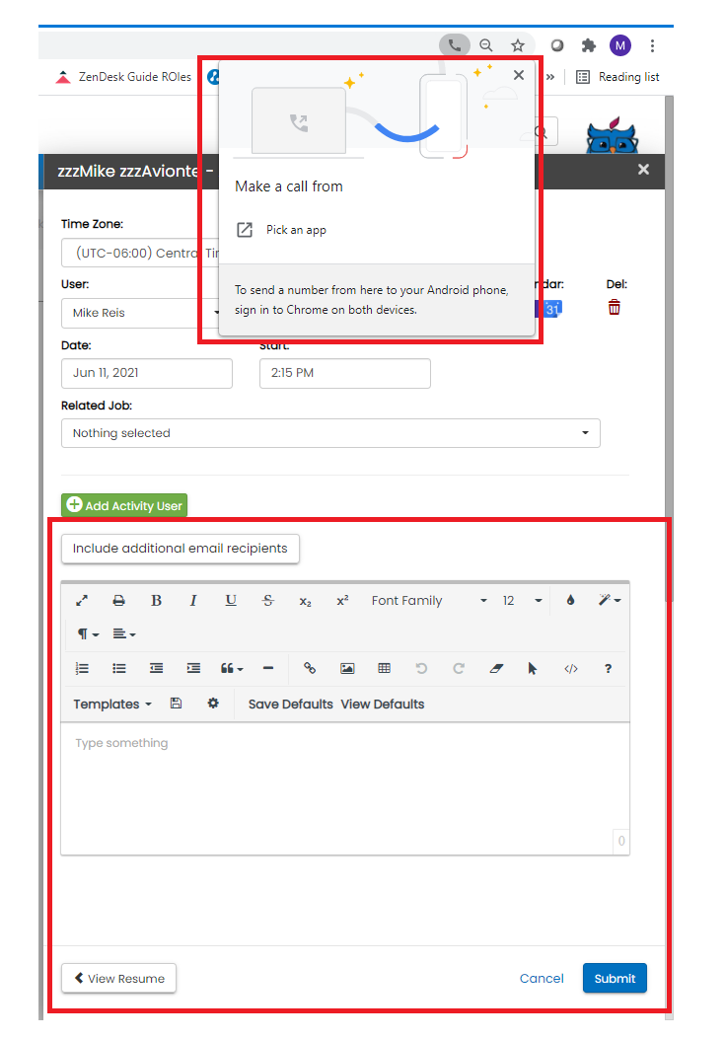Click the View Resume button

(118, 978)
